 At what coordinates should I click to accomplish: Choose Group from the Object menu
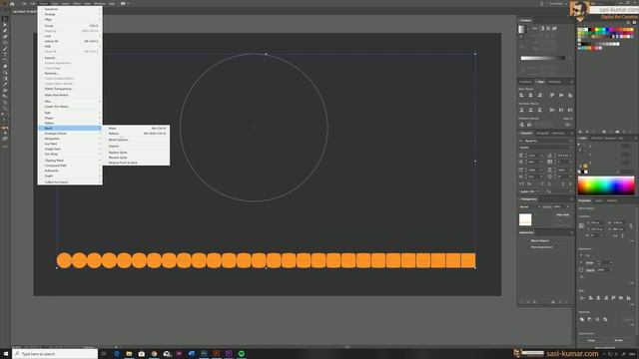point(70,26)
